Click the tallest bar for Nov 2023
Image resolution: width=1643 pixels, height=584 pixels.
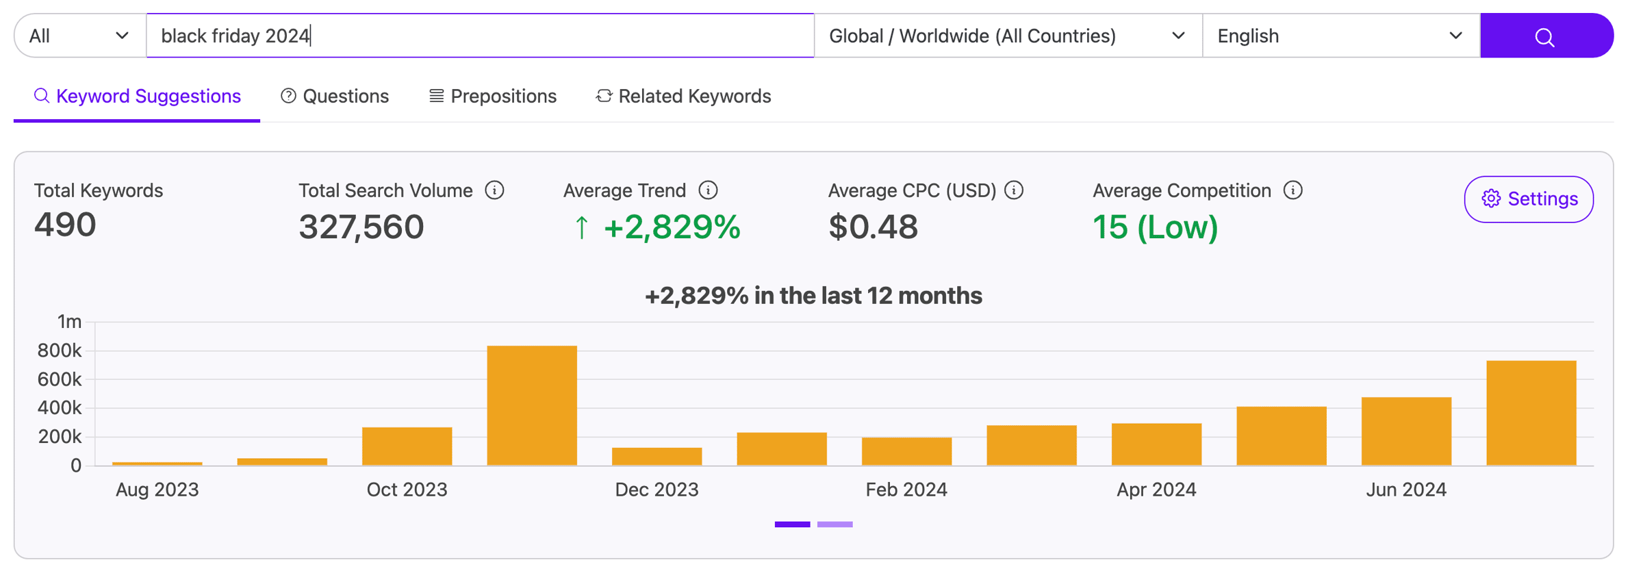click(532, 406)
